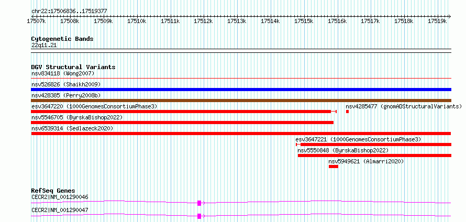Viewport: 466px width, 222px height.
Task: Click the red nsv5546705 variant bar
Action: tap(182, 123)
